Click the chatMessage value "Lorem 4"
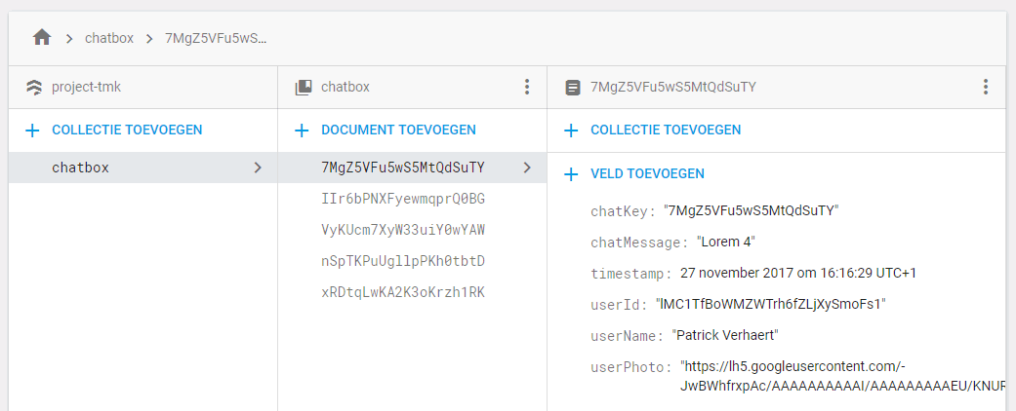 725,242
